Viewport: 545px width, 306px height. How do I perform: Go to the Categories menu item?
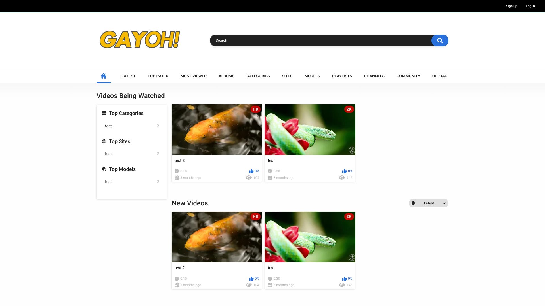[x=258, y=76]
